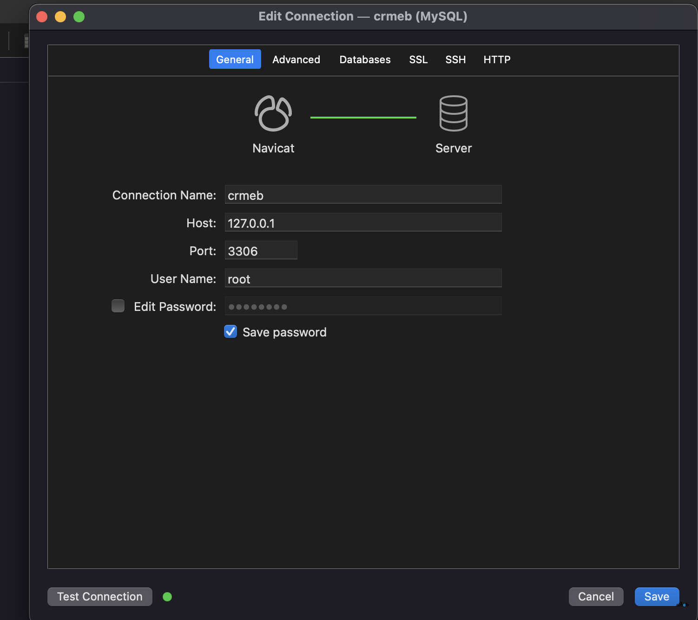Switch to the HTTP tab
The image size is (698, 620).
497,59
